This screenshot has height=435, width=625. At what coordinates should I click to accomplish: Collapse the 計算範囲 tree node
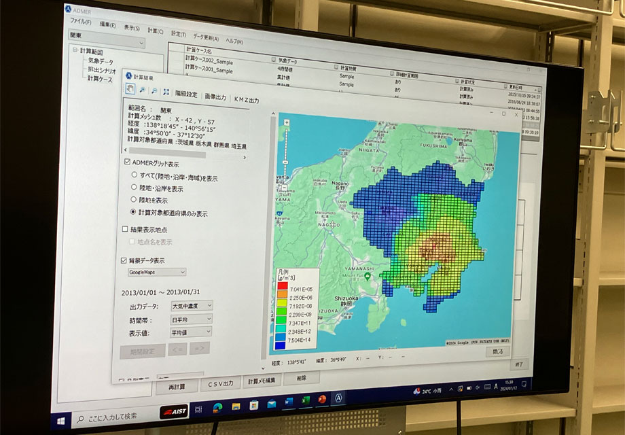tap(75, 50)
